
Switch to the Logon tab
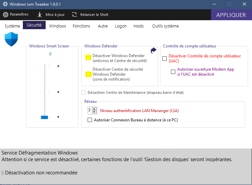pos(121,26)
